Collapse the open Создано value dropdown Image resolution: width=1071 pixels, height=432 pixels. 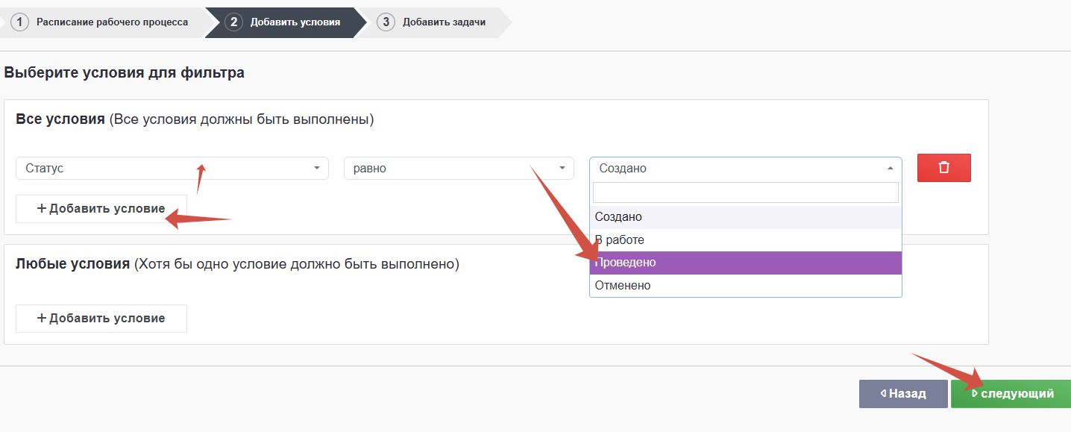pyautogui.click(x=744, y=169)
